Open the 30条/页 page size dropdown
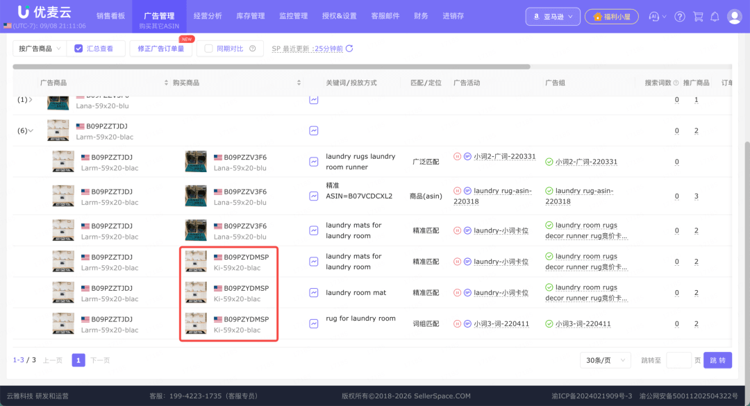The width and height of the screenshot is (750, 406). 605,360
